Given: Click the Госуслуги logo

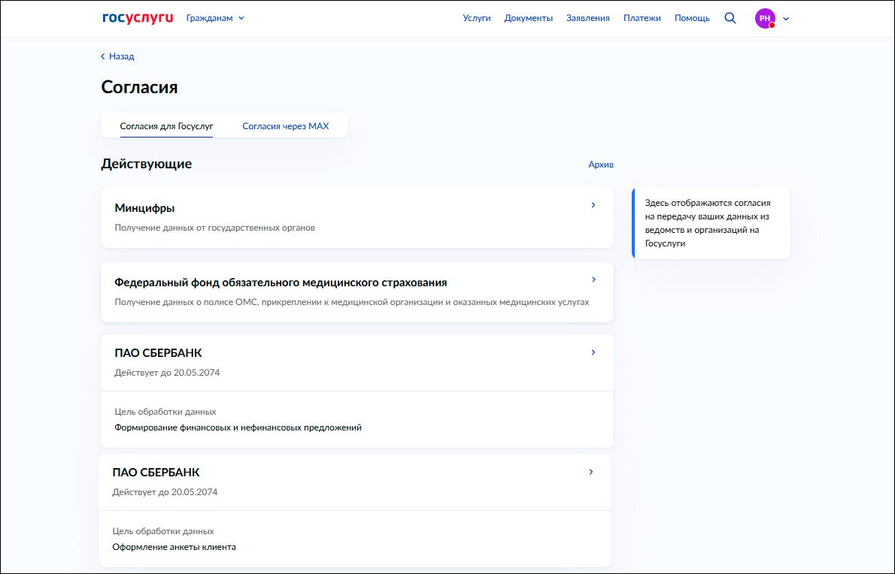Looking at the screenshot, I should point(138,18).
